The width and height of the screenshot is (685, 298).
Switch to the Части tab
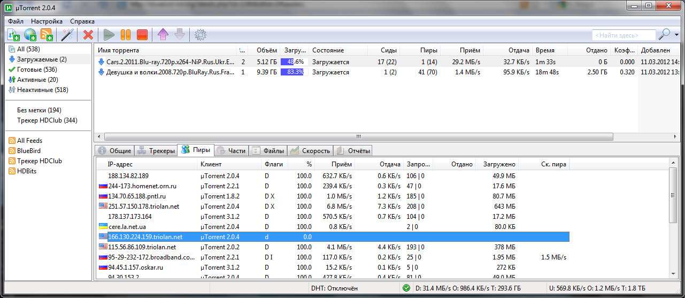point(231,151)
